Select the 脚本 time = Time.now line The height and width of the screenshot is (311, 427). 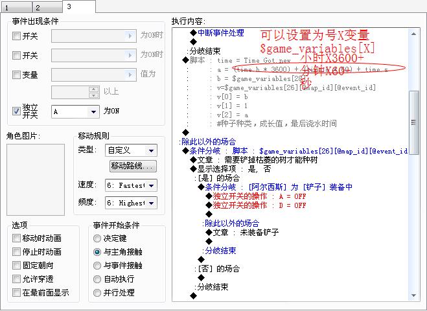point(237,60)
